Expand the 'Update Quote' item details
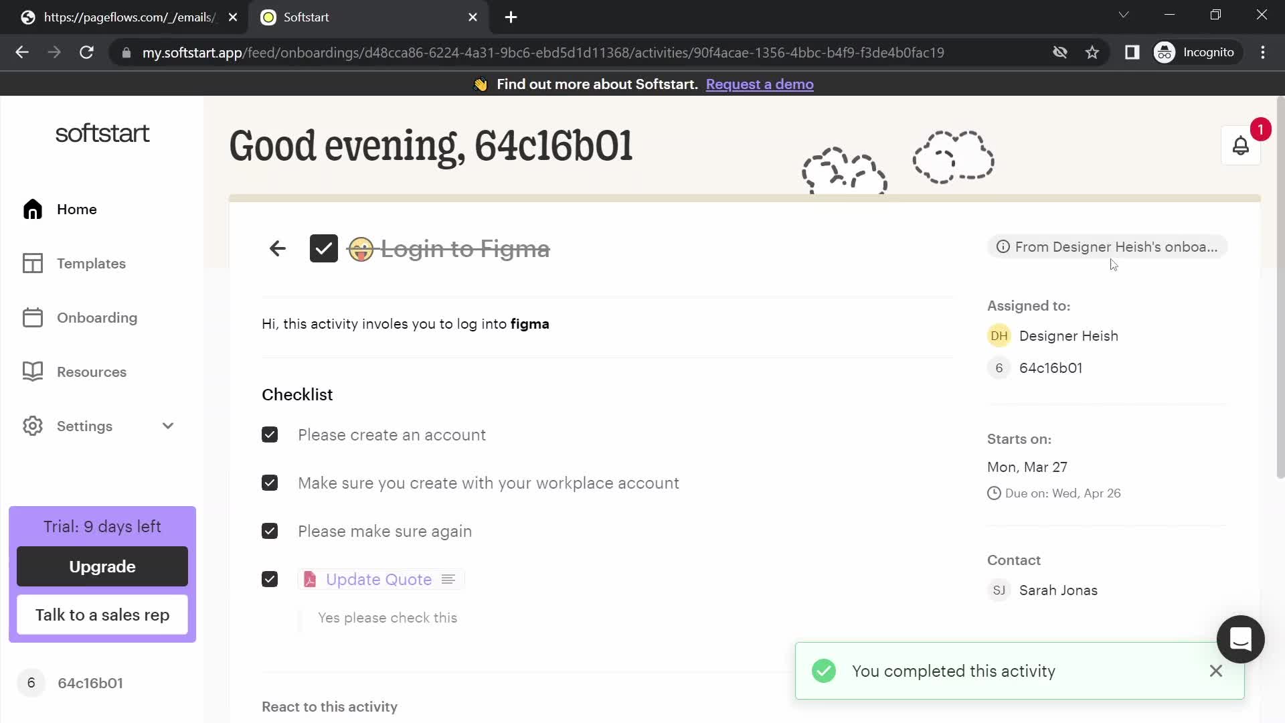This screenshot has width=1285, height=723. pyautogui.click(x=448, y=579)
